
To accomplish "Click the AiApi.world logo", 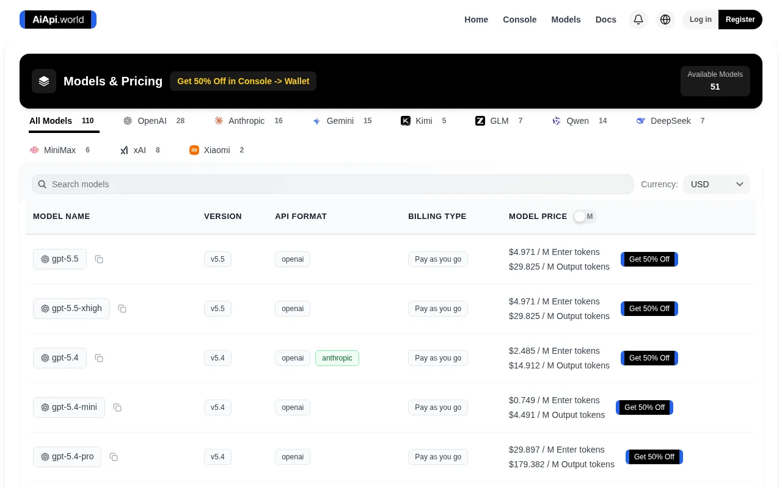I will [58, 20].
